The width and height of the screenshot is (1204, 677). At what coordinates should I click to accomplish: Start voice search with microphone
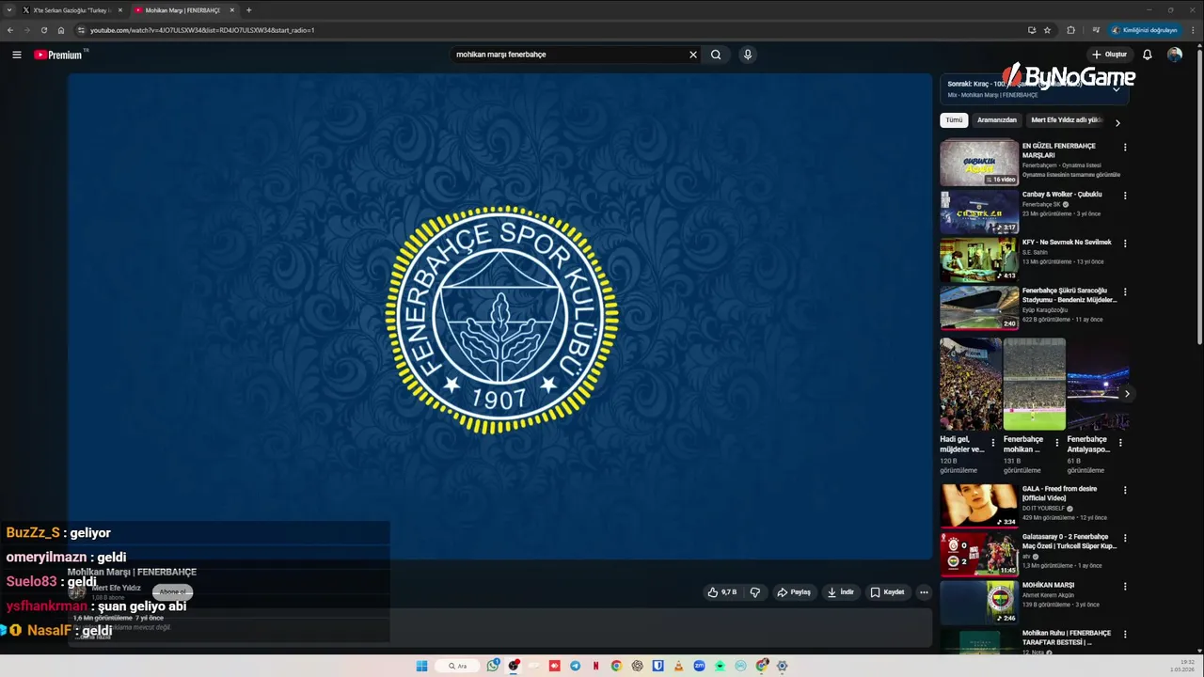point(748,55)
